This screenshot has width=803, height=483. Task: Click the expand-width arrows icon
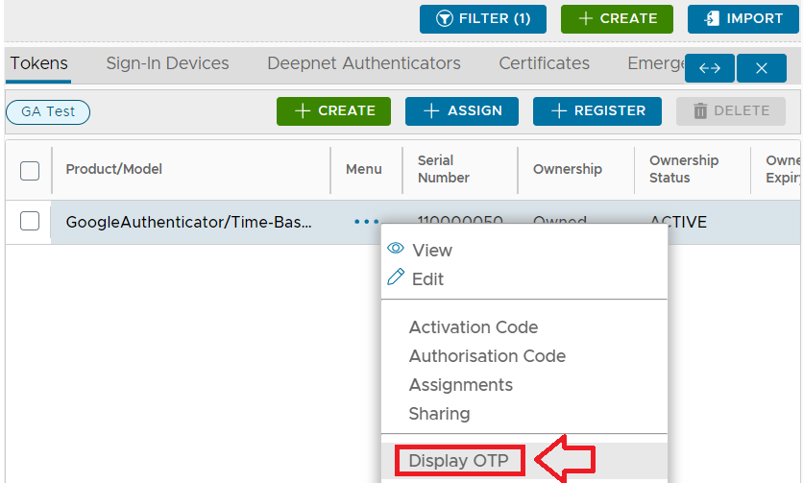(710, 68)
